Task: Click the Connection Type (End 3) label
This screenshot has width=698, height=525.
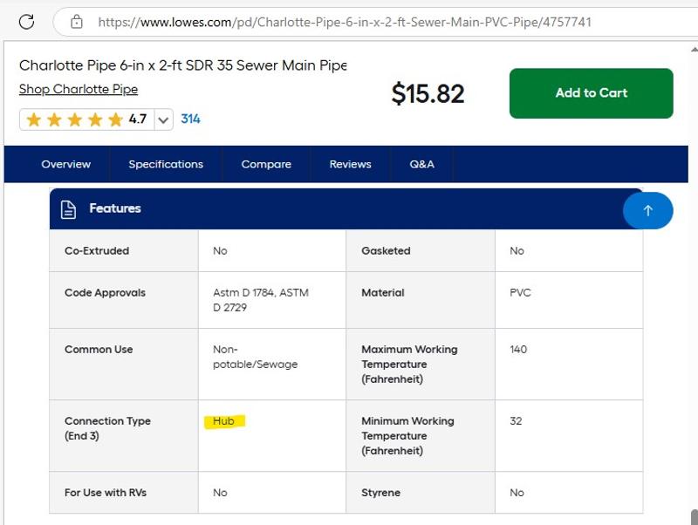Action: tap(107, 428)
